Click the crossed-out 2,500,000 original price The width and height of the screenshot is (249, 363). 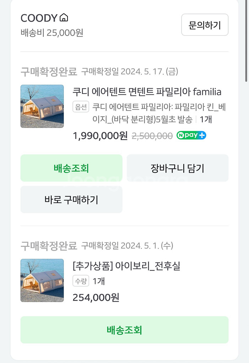(152, 136)
